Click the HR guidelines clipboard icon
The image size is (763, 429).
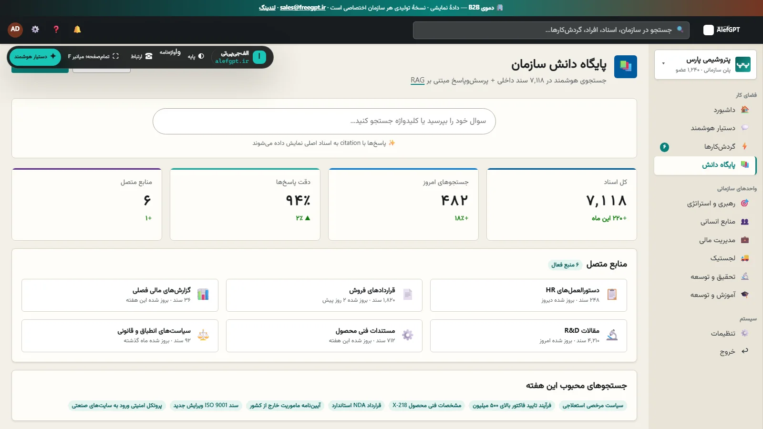612,295
